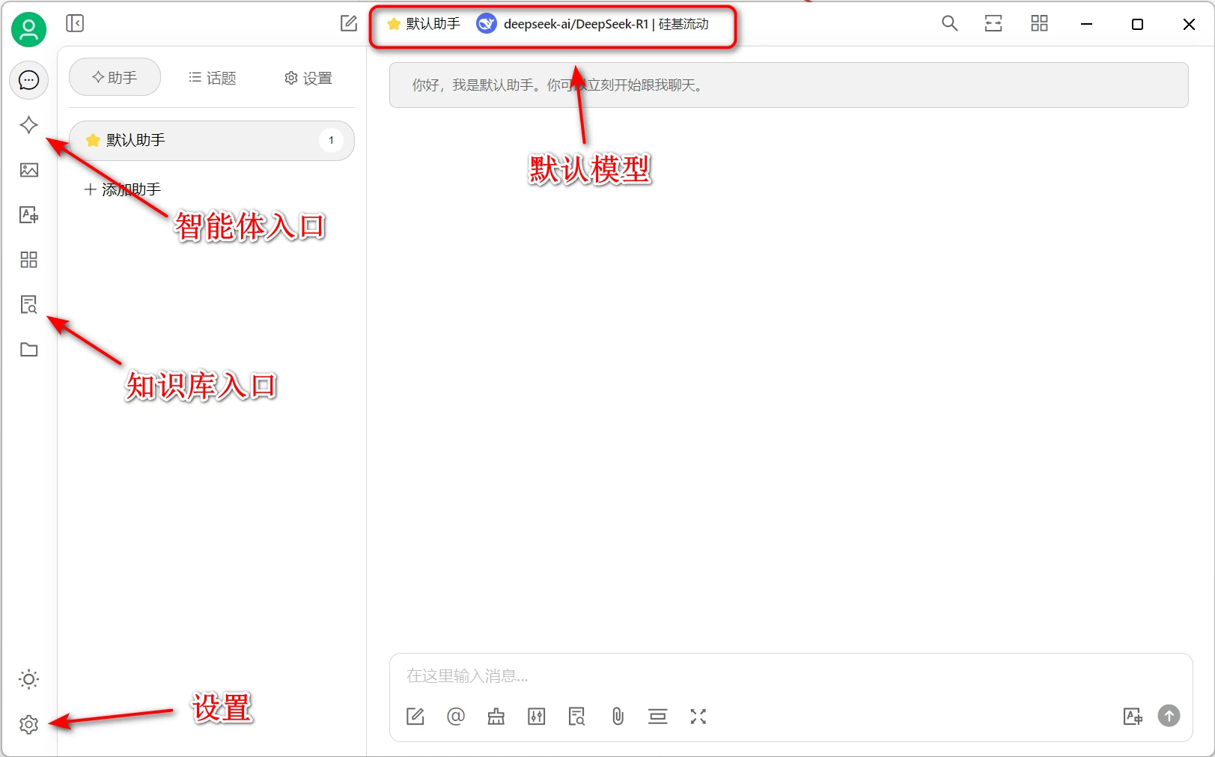Collapse the sidebar with the panel toggle
The image size is (1215, 757).
coord(75,23)
